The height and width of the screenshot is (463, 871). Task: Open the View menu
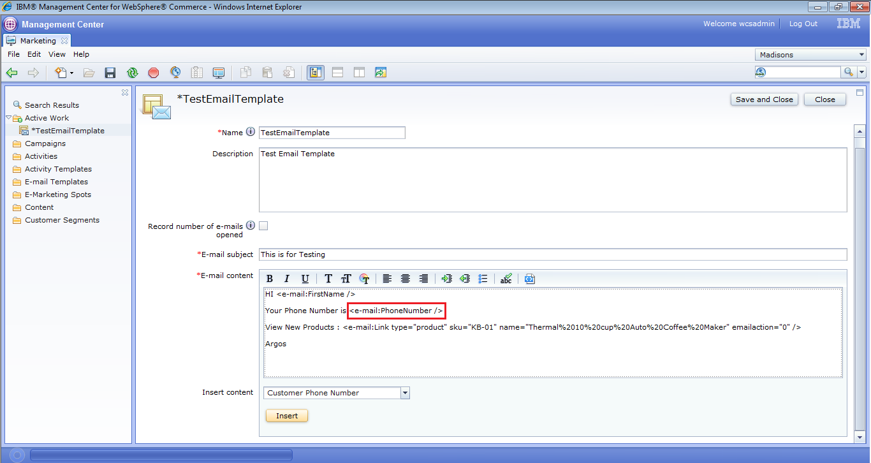[x=57, y=55]
